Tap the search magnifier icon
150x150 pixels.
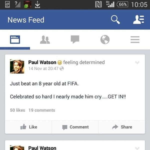pyautogui.click(x=115, y=19)
